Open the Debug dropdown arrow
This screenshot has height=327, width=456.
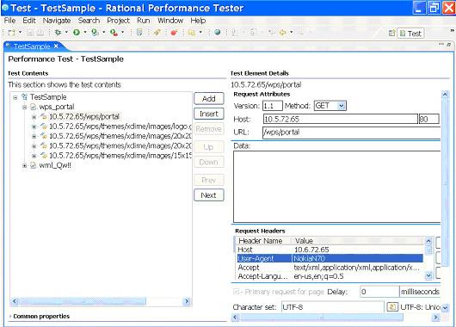click(x=66, y=32)
